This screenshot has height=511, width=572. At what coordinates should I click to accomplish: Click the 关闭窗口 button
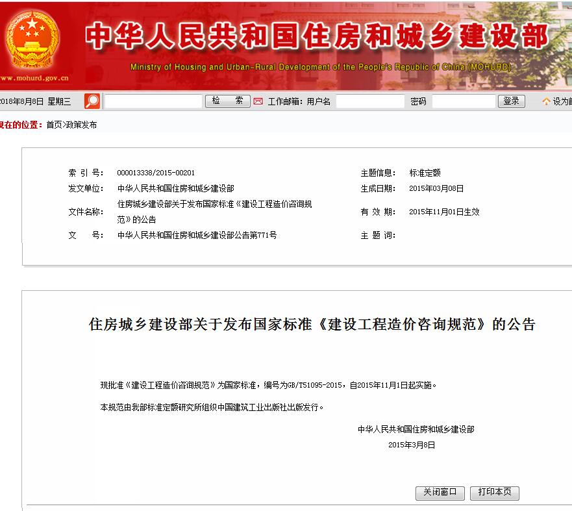coord(440,493)
